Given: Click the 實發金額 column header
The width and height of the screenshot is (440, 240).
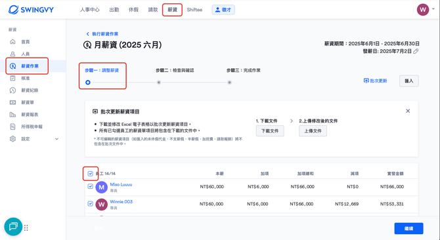Looking at the screenshot, I should click(x=395, y=174).
